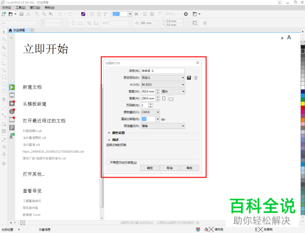Click the 新建文档 link

[32, 87]
